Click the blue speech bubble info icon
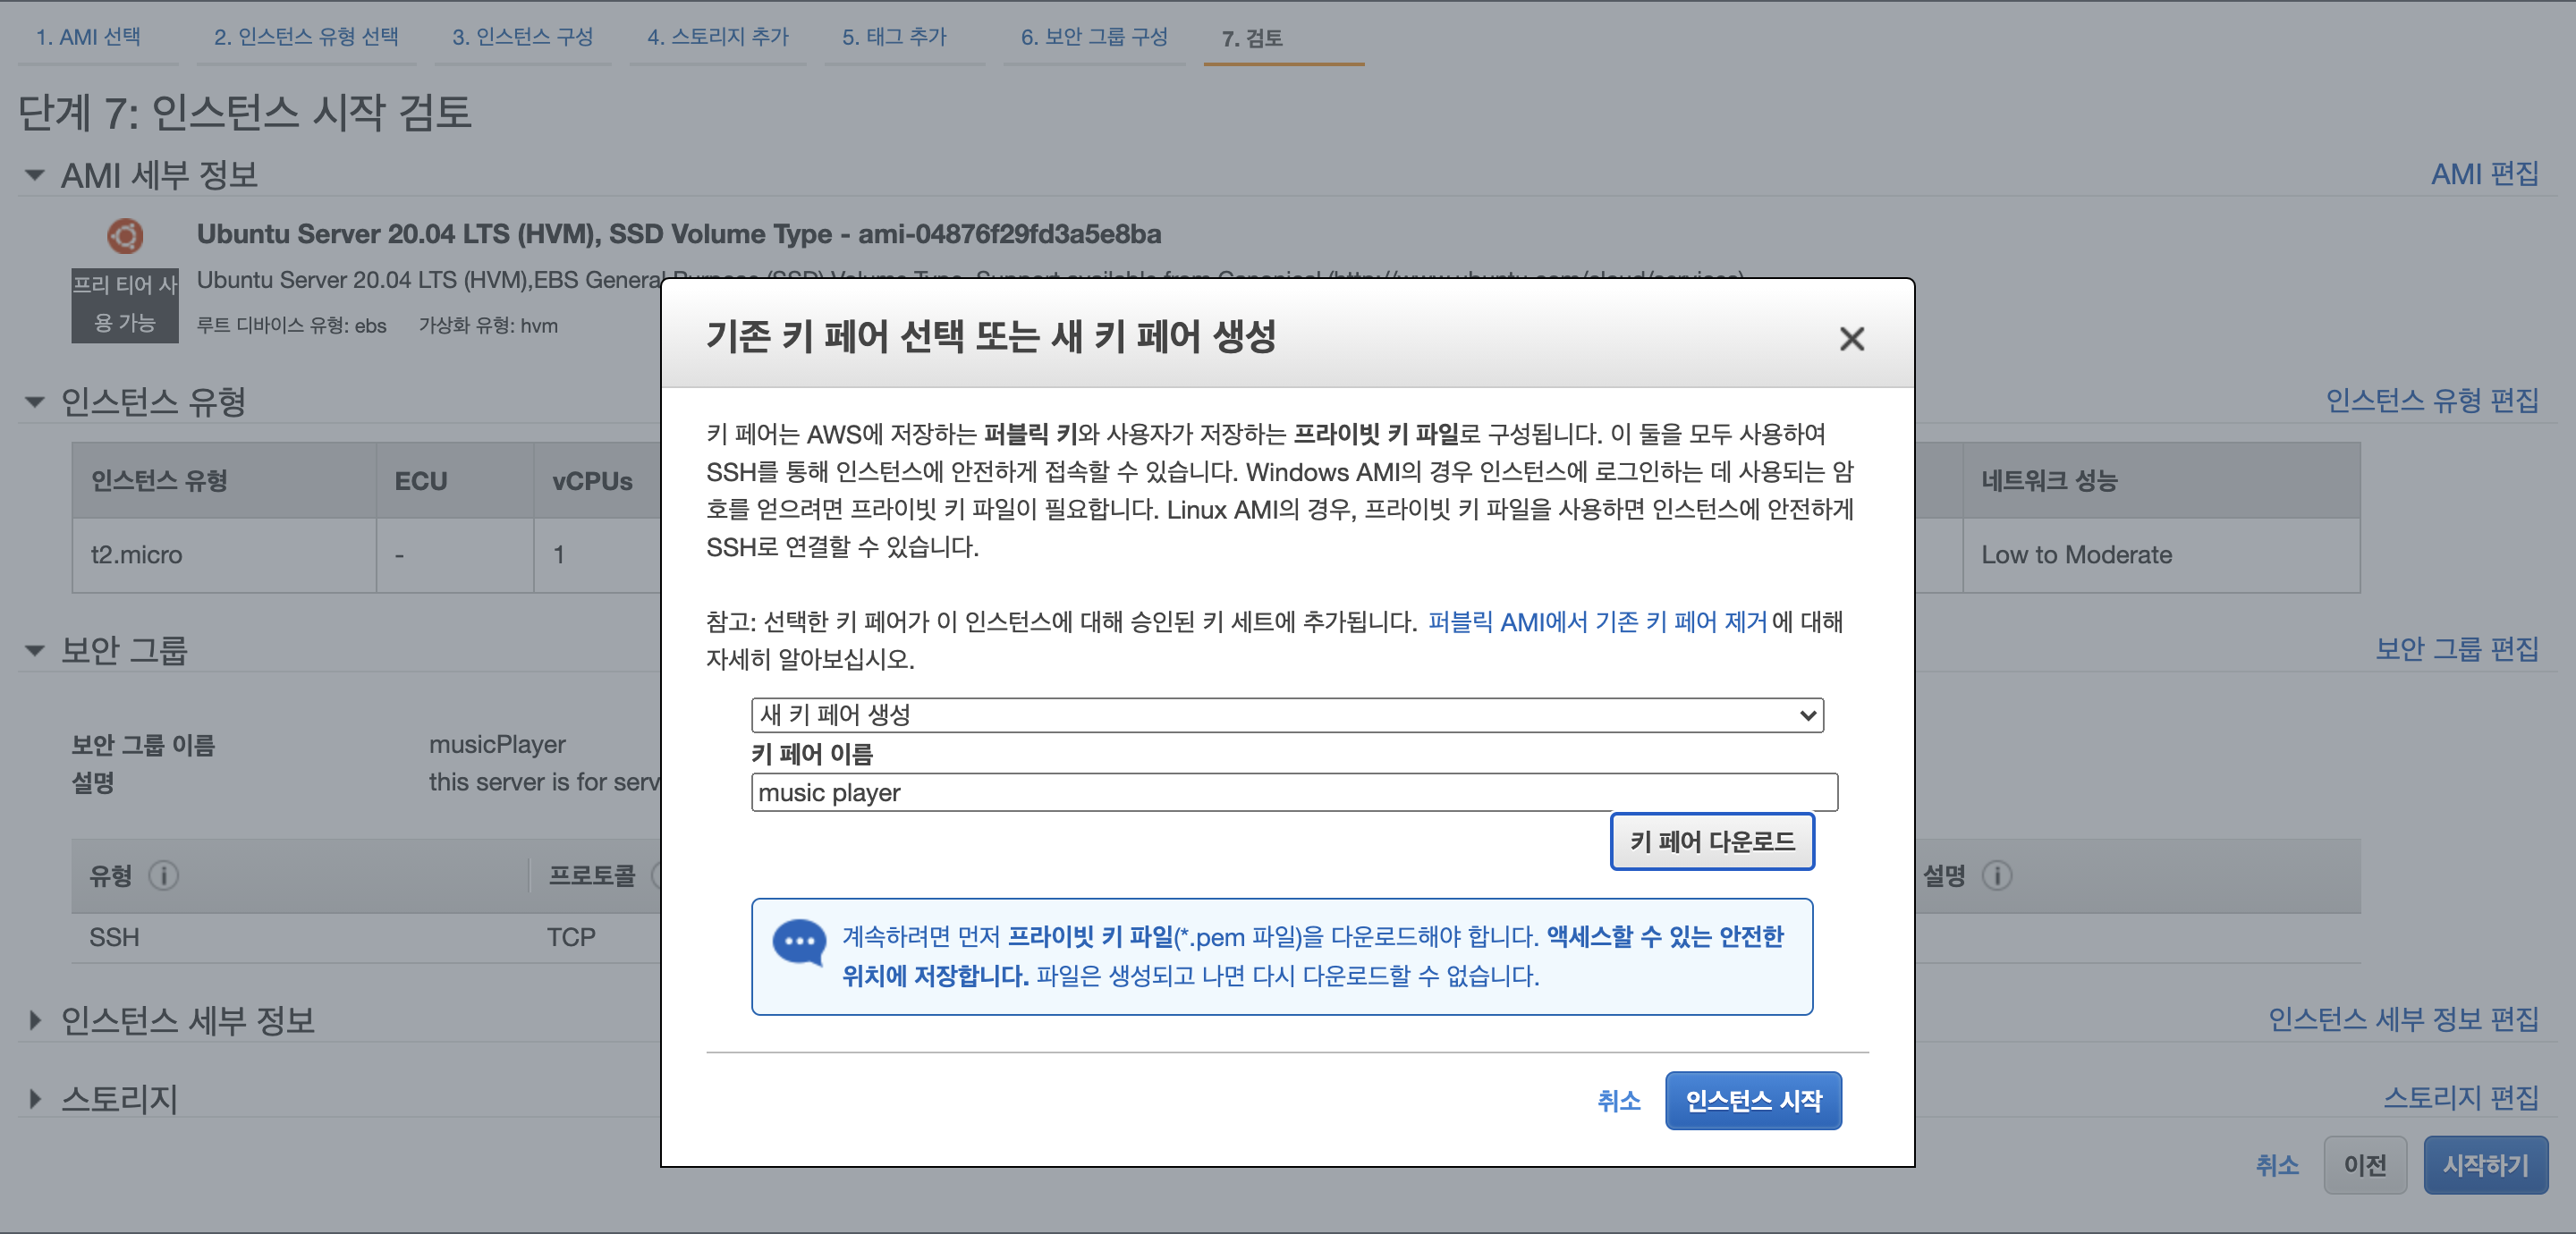2576x1234 pixels. 799,941
